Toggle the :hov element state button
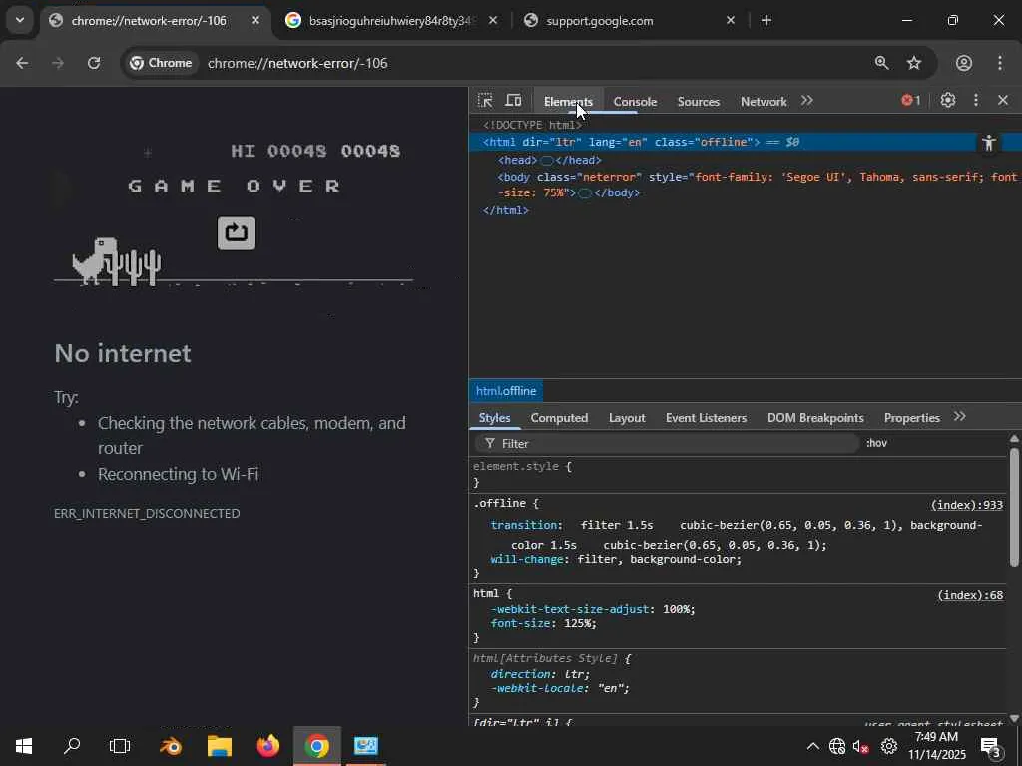The image size is (1022, 766). coord(876,443)
